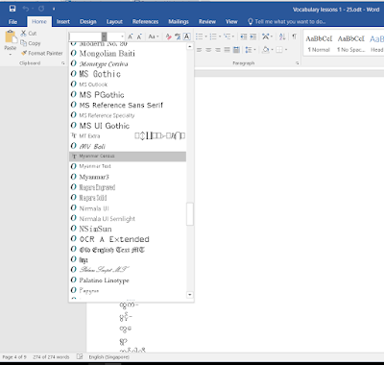Open the Paragraph settings dialog launcher
The image size is (384, 365).
click(298, 63)
